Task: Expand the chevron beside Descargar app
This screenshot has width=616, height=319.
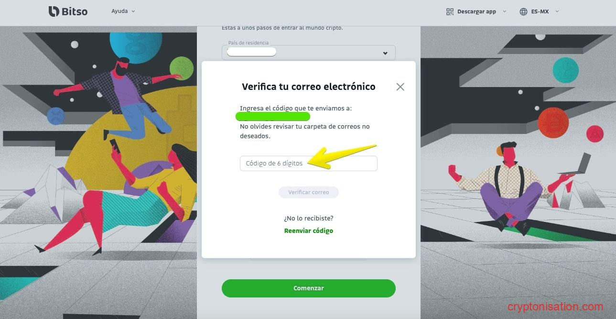Action: point(504,11)
